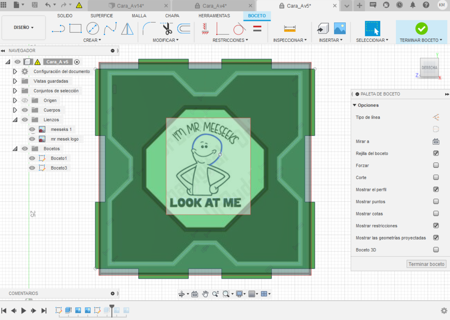The width and height of the screenshot is (450, 320).
Task: Select the Fillet tool
Action: click(149, 29)
